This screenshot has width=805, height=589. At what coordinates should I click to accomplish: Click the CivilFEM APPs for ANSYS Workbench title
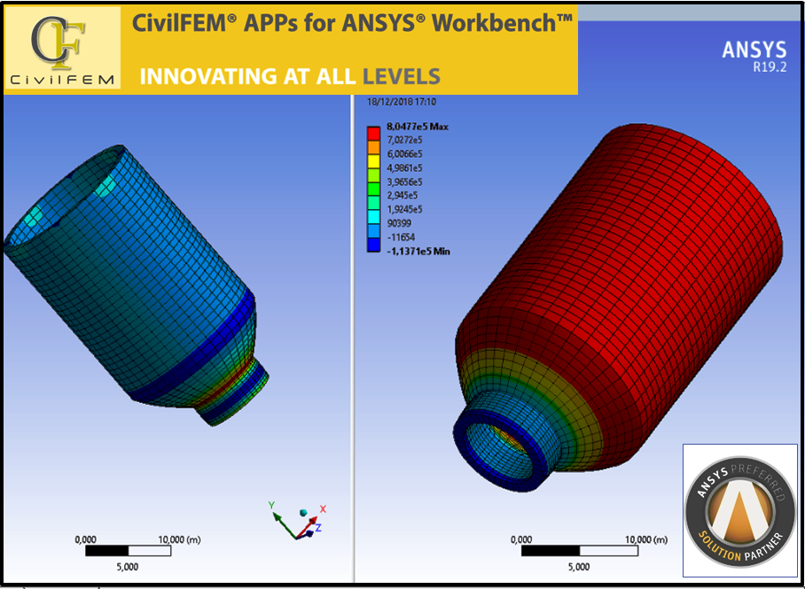352,24
